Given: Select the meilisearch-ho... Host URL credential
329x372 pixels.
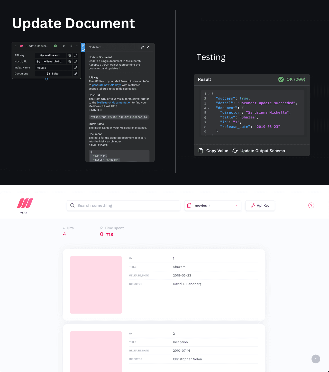Looking at the screenshot, I should 50,62.
